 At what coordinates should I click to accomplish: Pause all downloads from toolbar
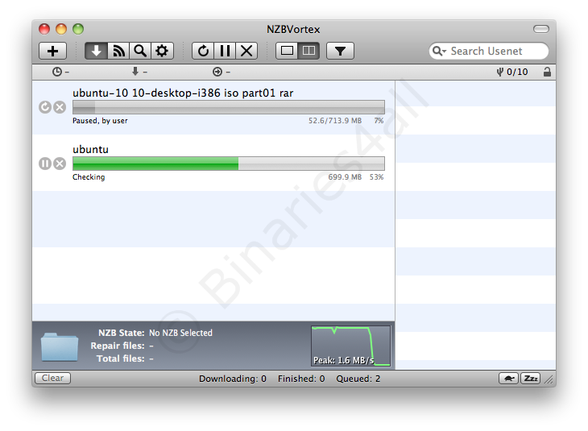pyautogui.click(x=225, y=51)
